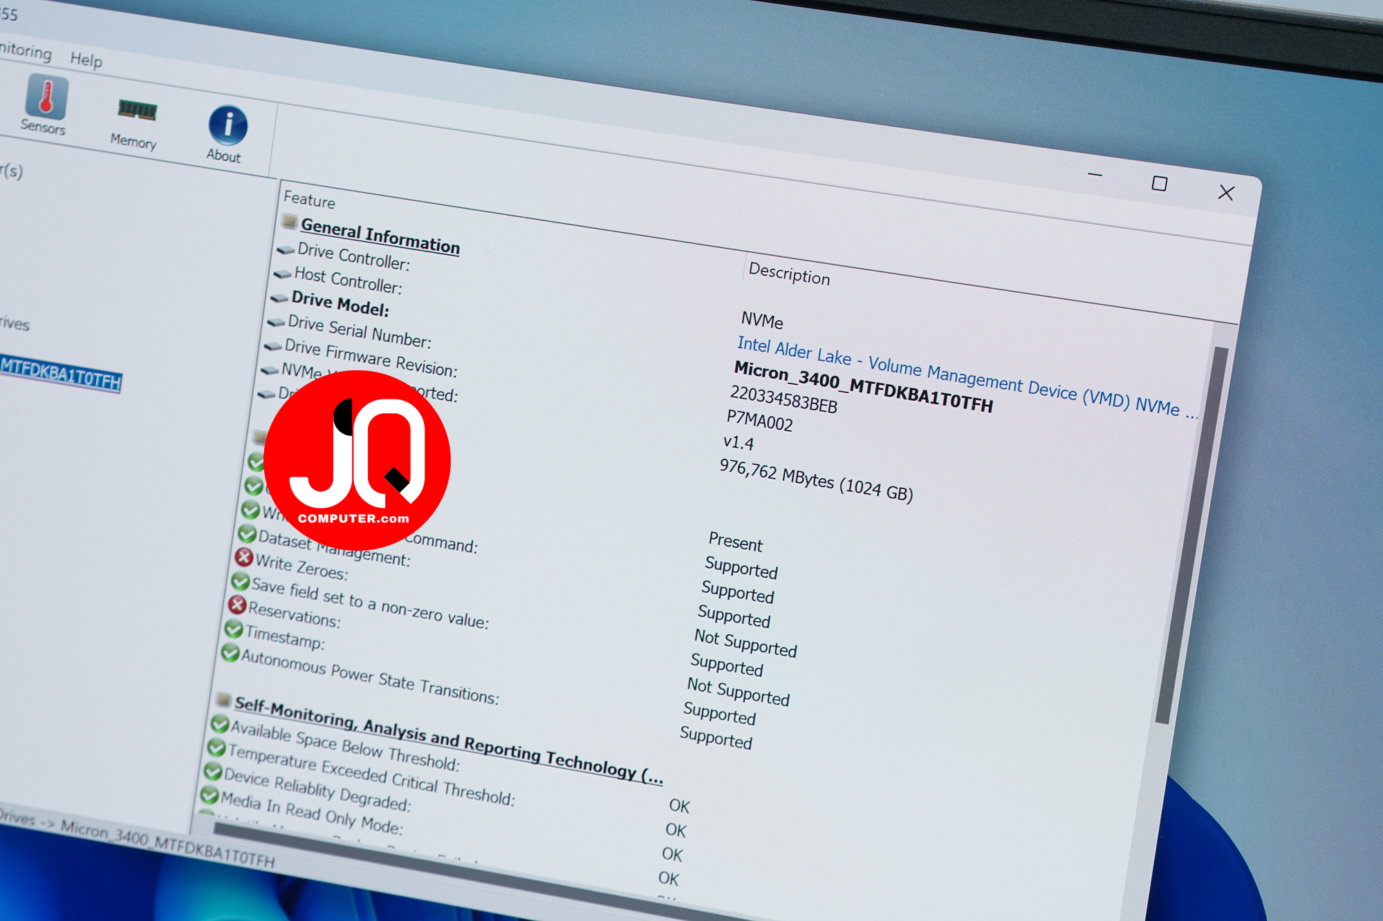
Task: Click the Description column header
Action: pyautogui.click(x=789, y=274)
